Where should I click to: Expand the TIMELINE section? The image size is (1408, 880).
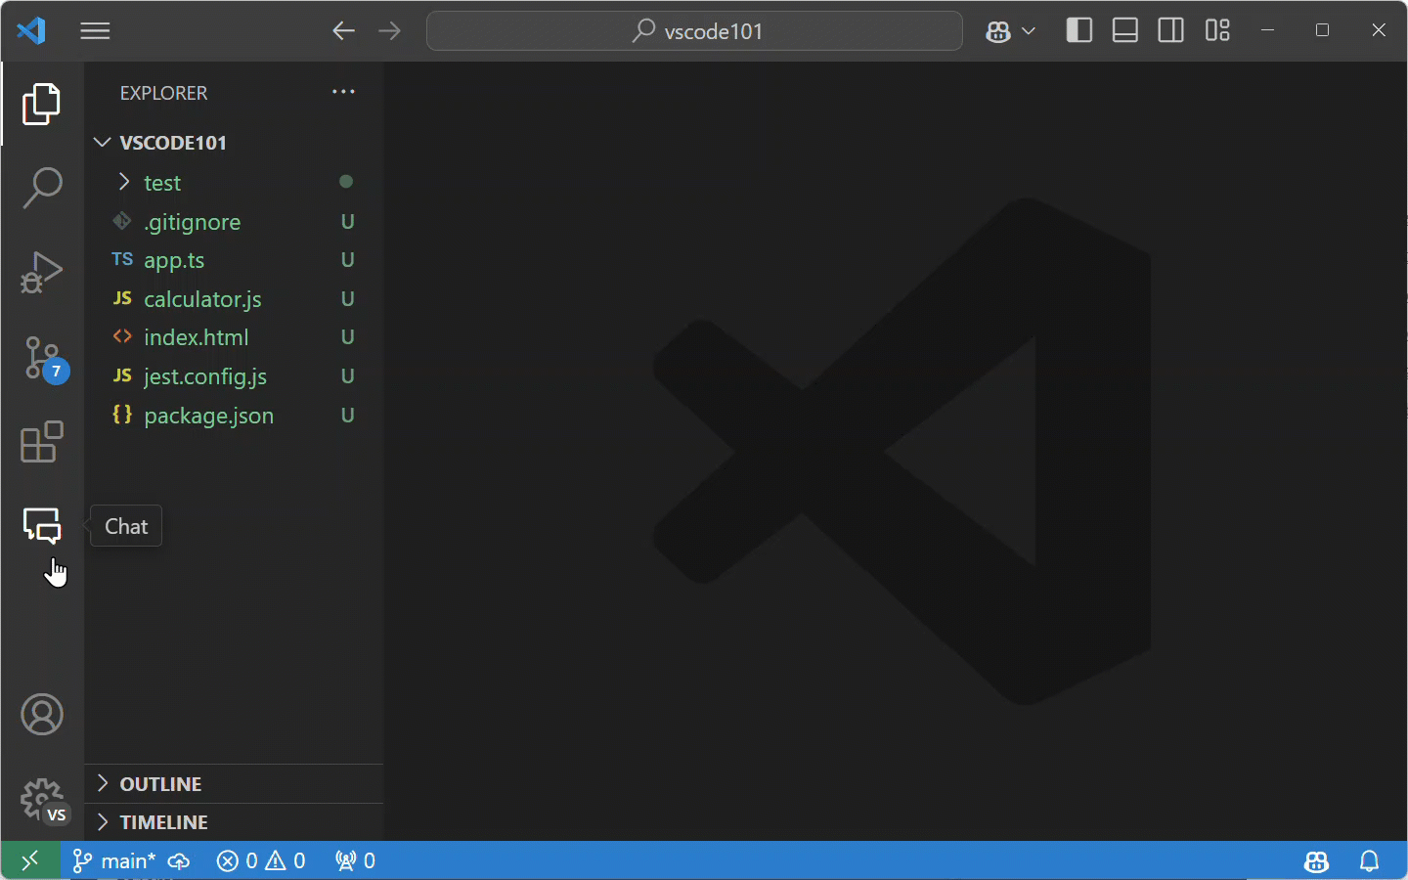(163, 822)
